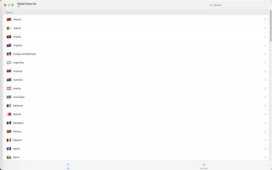This screenshot has height=170, width=272.
Task: Click the Angola flag icon
Action: click(x=9, y=37)
